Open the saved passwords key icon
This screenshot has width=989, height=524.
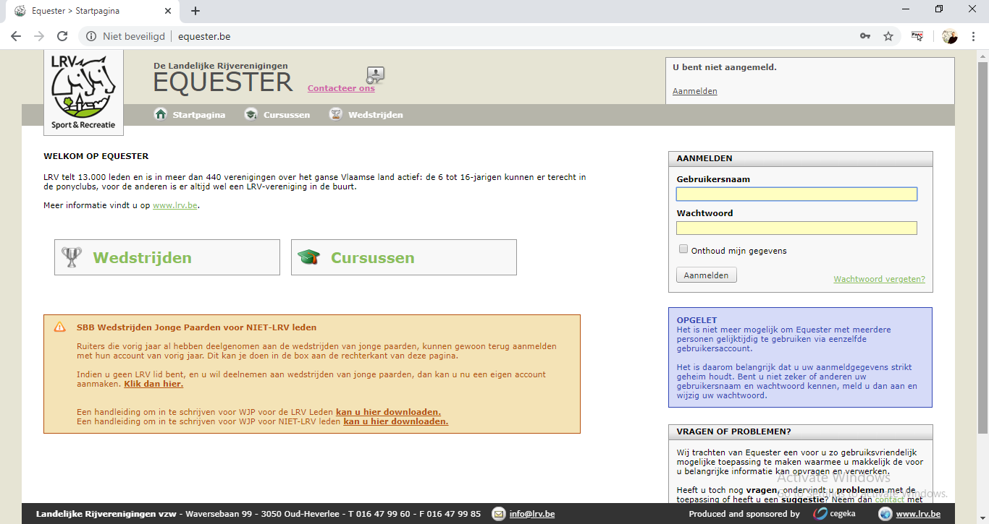(x=864, y=36)
